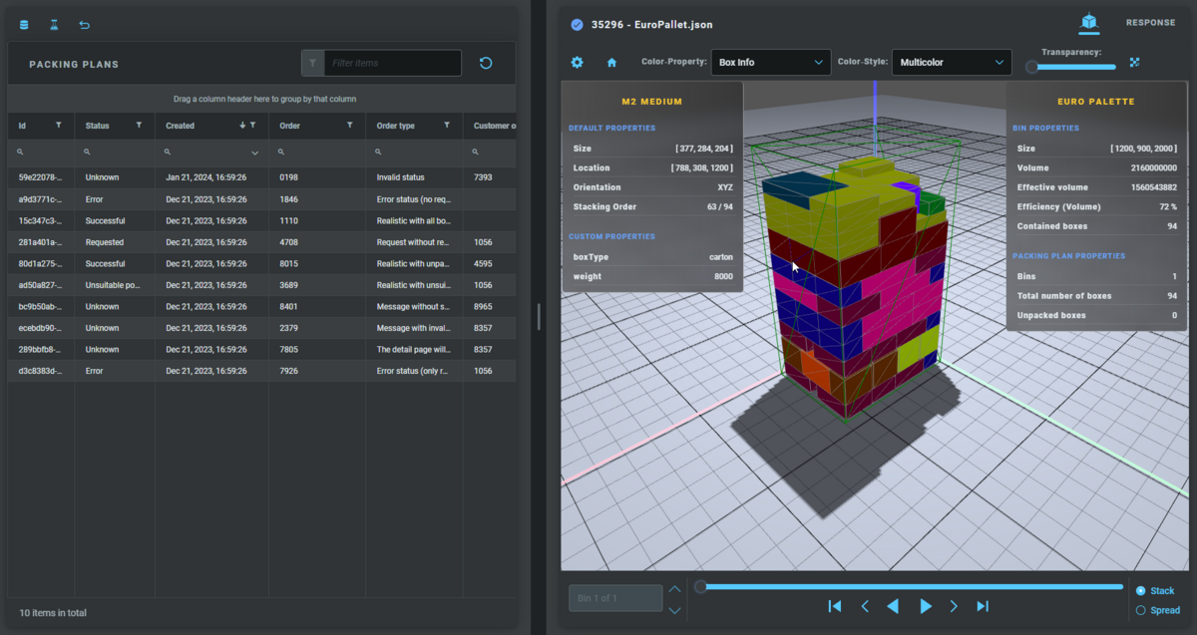Click the Status column filter icon
The height and width of the screenshot is (635, 1197).
coord(139,126)
